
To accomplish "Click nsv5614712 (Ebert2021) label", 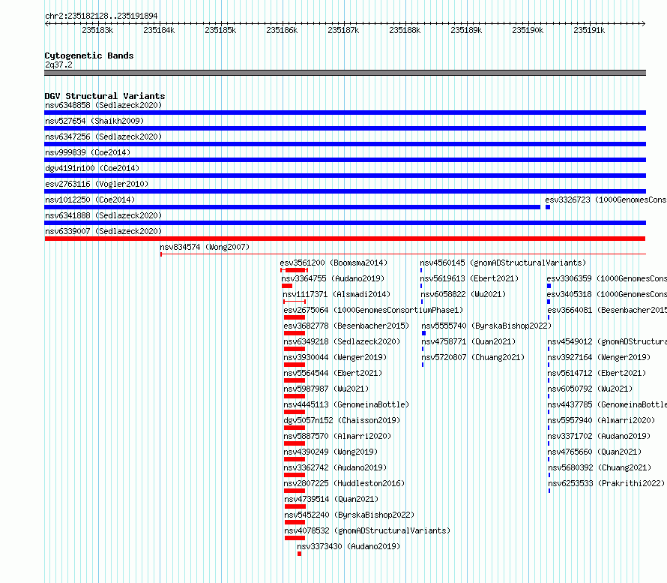I will pos(597,373).
